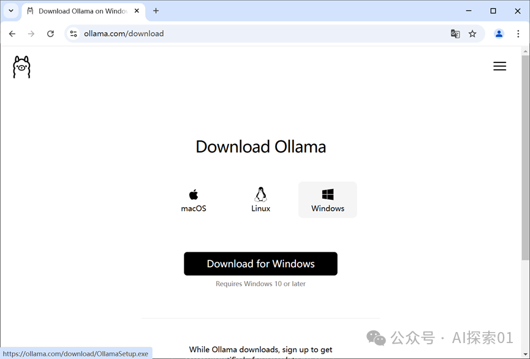Go back to previous page

point(12,34)
